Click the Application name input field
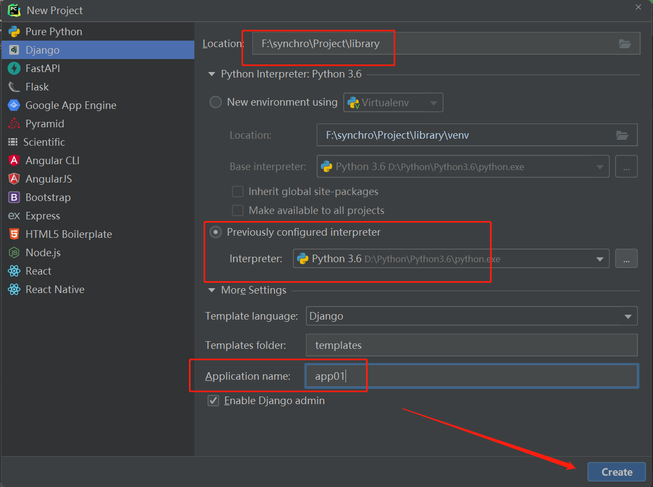Screen dimensions: 653x487 [472, 376]
